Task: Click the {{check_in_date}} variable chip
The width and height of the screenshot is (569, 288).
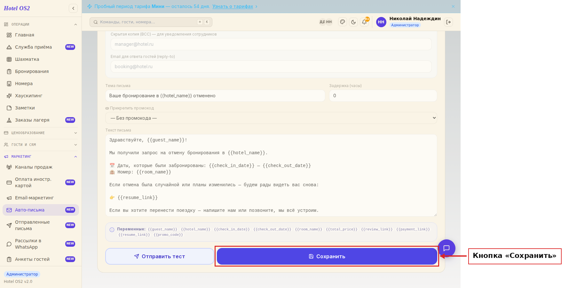Action: pos(232,229)
